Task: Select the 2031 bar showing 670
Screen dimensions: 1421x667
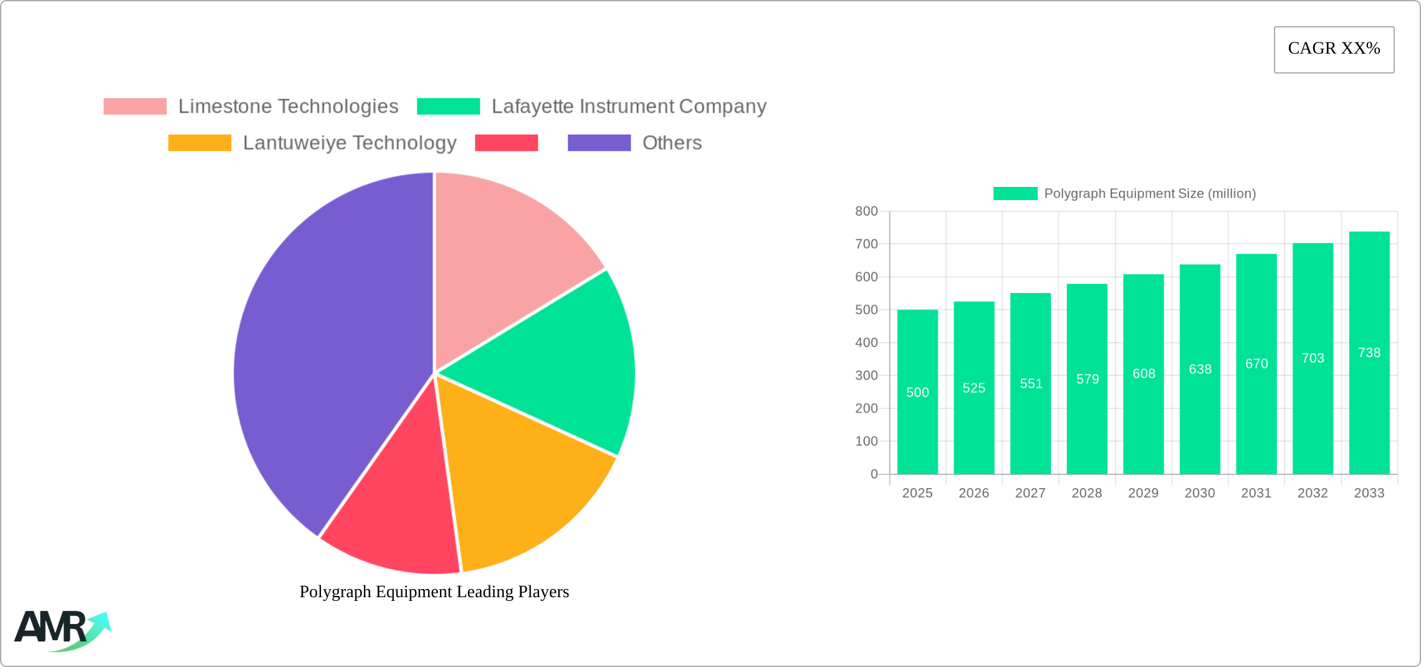Action: click(x=1256, y=364)
